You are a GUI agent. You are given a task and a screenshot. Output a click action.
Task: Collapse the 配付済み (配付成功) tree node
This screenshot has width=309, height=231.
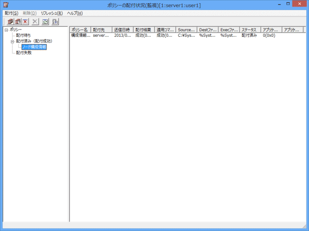click(x=13, y=41)
